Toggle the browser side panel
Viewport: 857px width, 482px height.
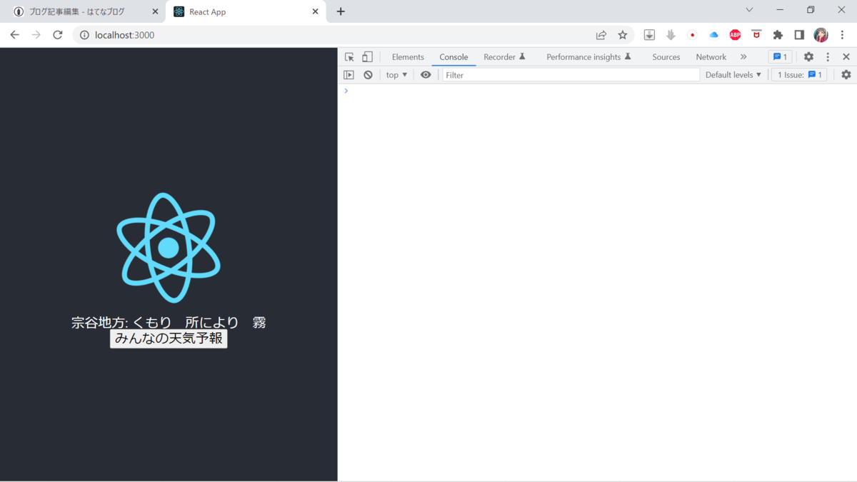[799, 35]
